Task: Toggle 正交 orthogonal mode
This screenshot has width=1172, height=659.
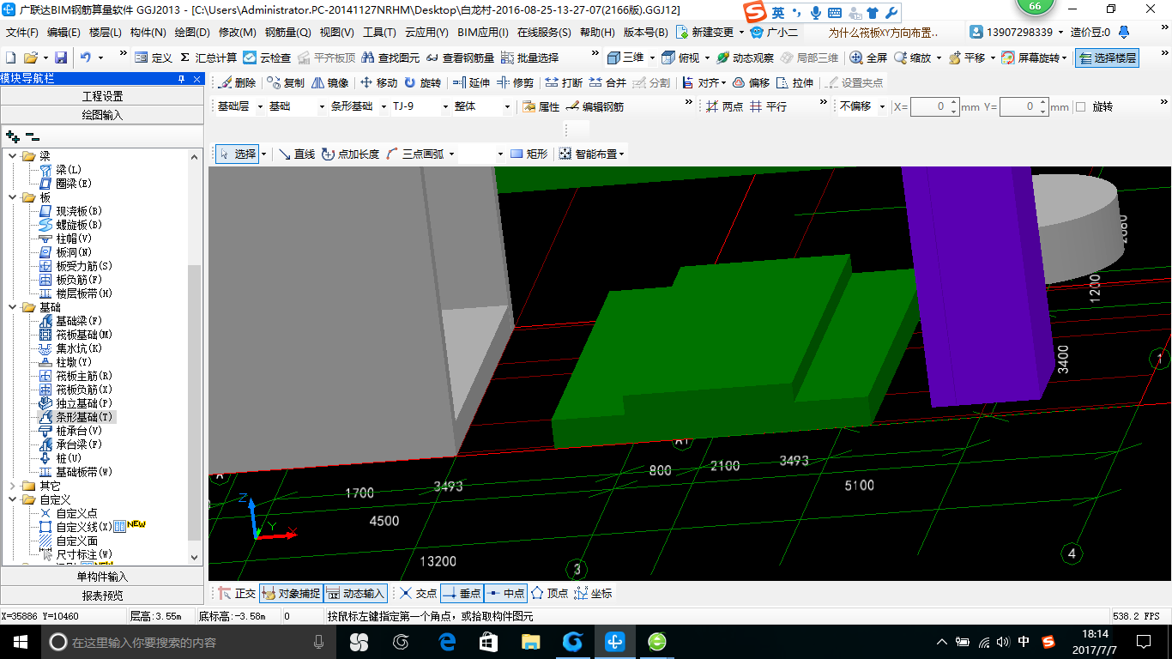Action: click(x=238, y=593)
